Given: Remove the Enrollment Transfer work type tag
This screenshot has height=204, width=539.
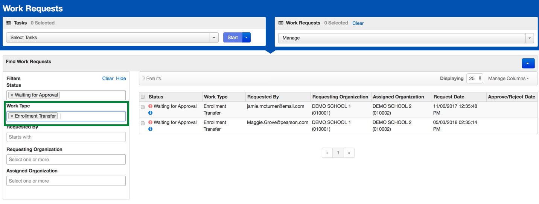Looking at the screenshot, I should click(x=12, y=116).
